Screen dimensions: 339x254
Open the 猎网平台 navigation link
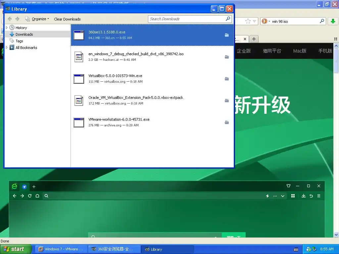click(272, 51)
